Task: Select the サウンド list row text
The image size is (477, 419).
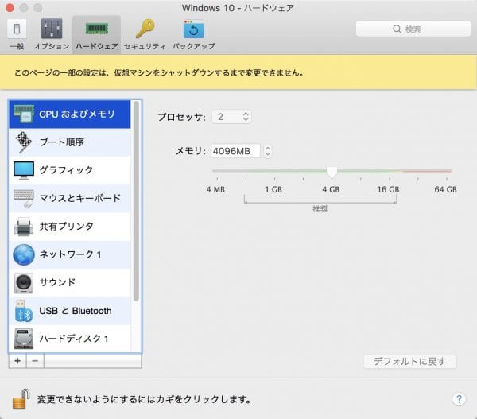Action: tap(57, 283)
